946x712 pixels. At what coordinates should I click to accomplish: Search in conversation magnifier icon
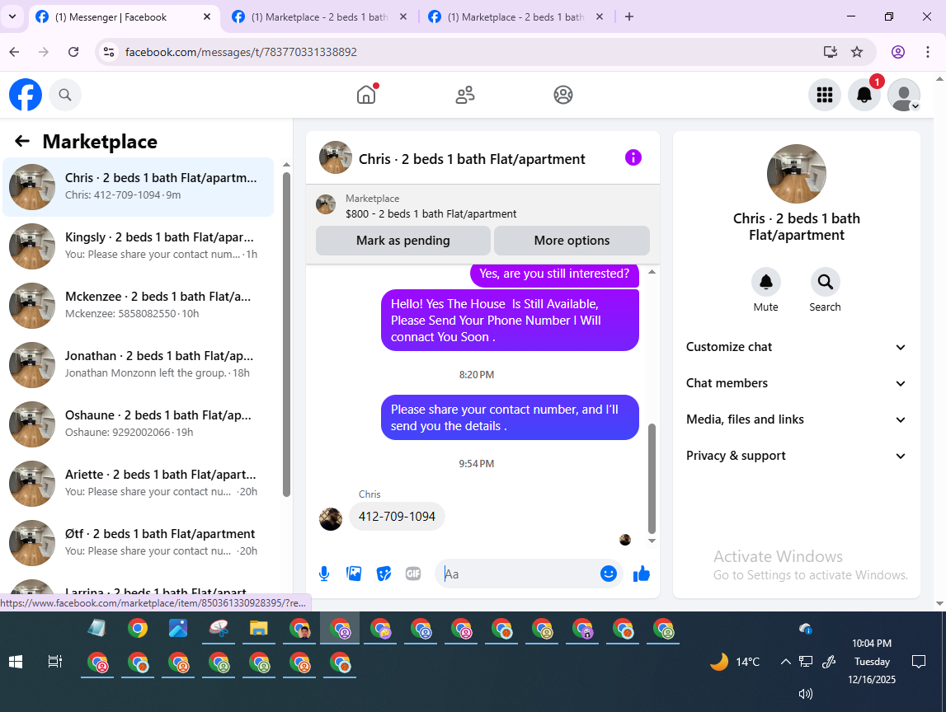(825, 282)
